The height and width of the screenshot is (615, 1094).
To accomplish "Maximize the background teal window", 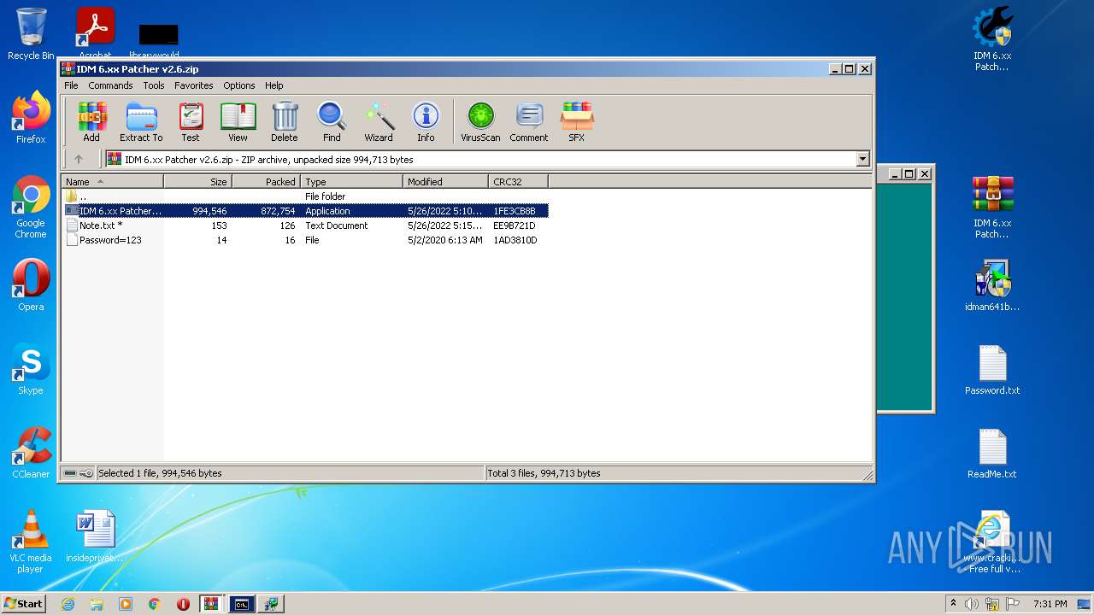I will pyautogui.click(x=909, y=173).
